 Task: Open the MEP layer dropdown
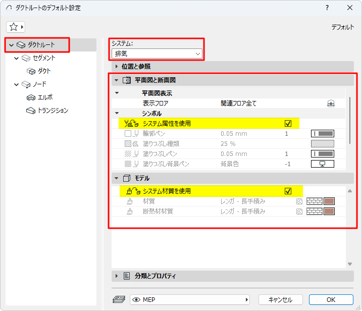click(x=190, y=300)
